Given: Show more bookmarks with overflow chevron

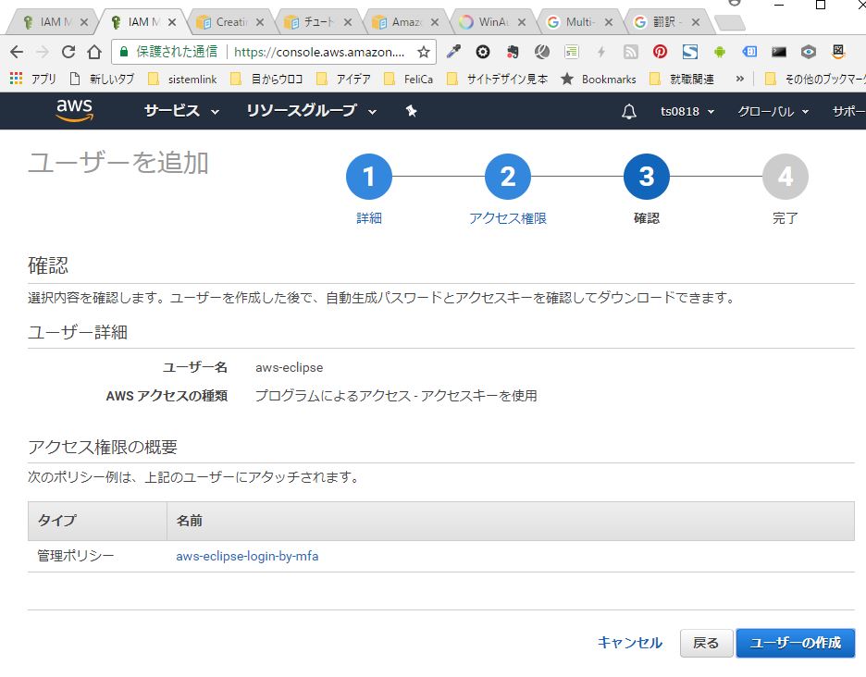Looking at the screenshot, I should (x=739, y=79).
